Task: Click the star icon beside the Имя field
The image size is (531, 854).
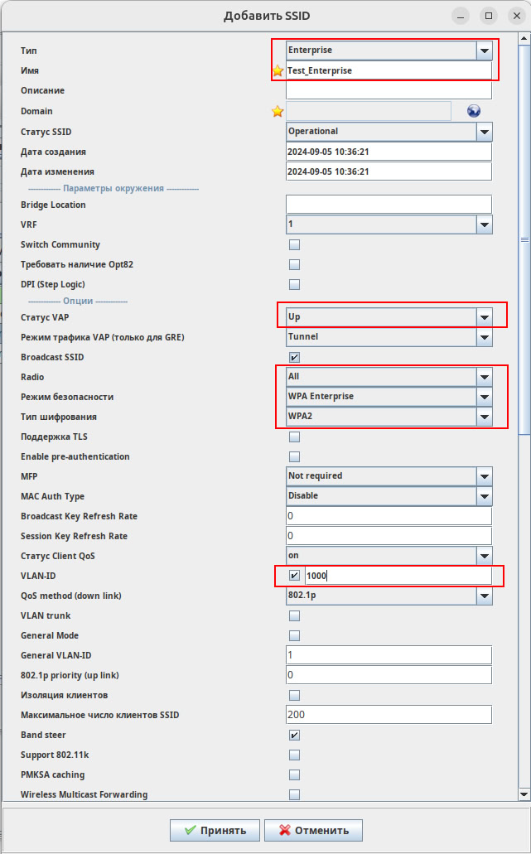Action: (278, 71)
